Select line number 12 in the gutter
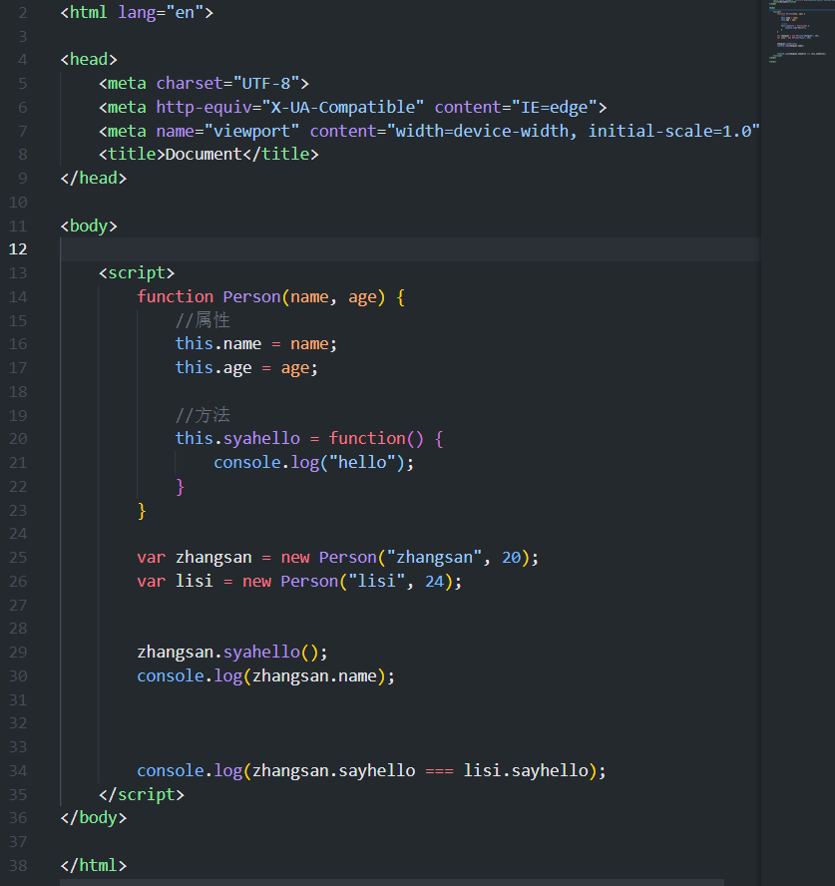The image size is (835, 886). point(18,249)
